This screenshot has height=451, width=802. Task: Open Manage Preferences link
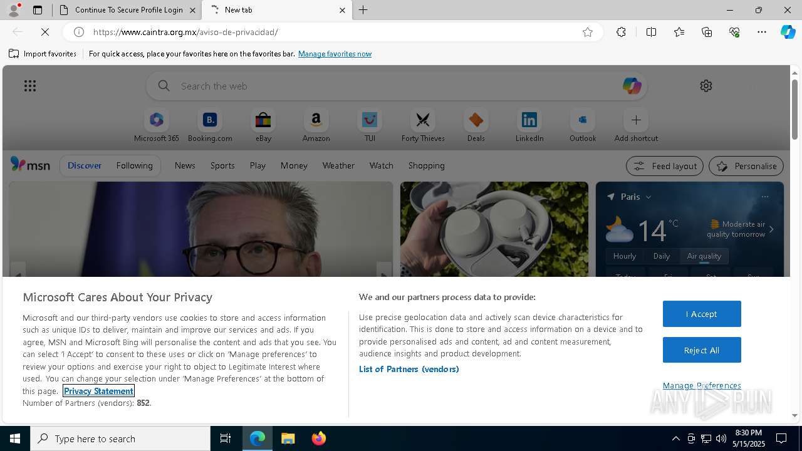[x=702, y=385]
